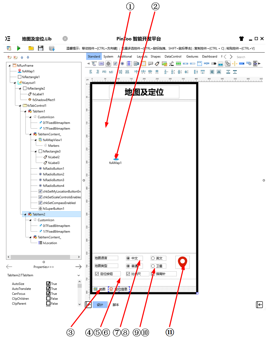
Task: Select the 卫星 radio button
Action: tap(153, 266)
